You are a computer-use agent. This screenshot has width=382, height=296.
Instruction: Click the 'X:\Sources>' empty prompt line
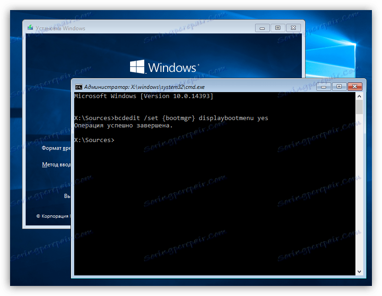(x=94, y=140)
